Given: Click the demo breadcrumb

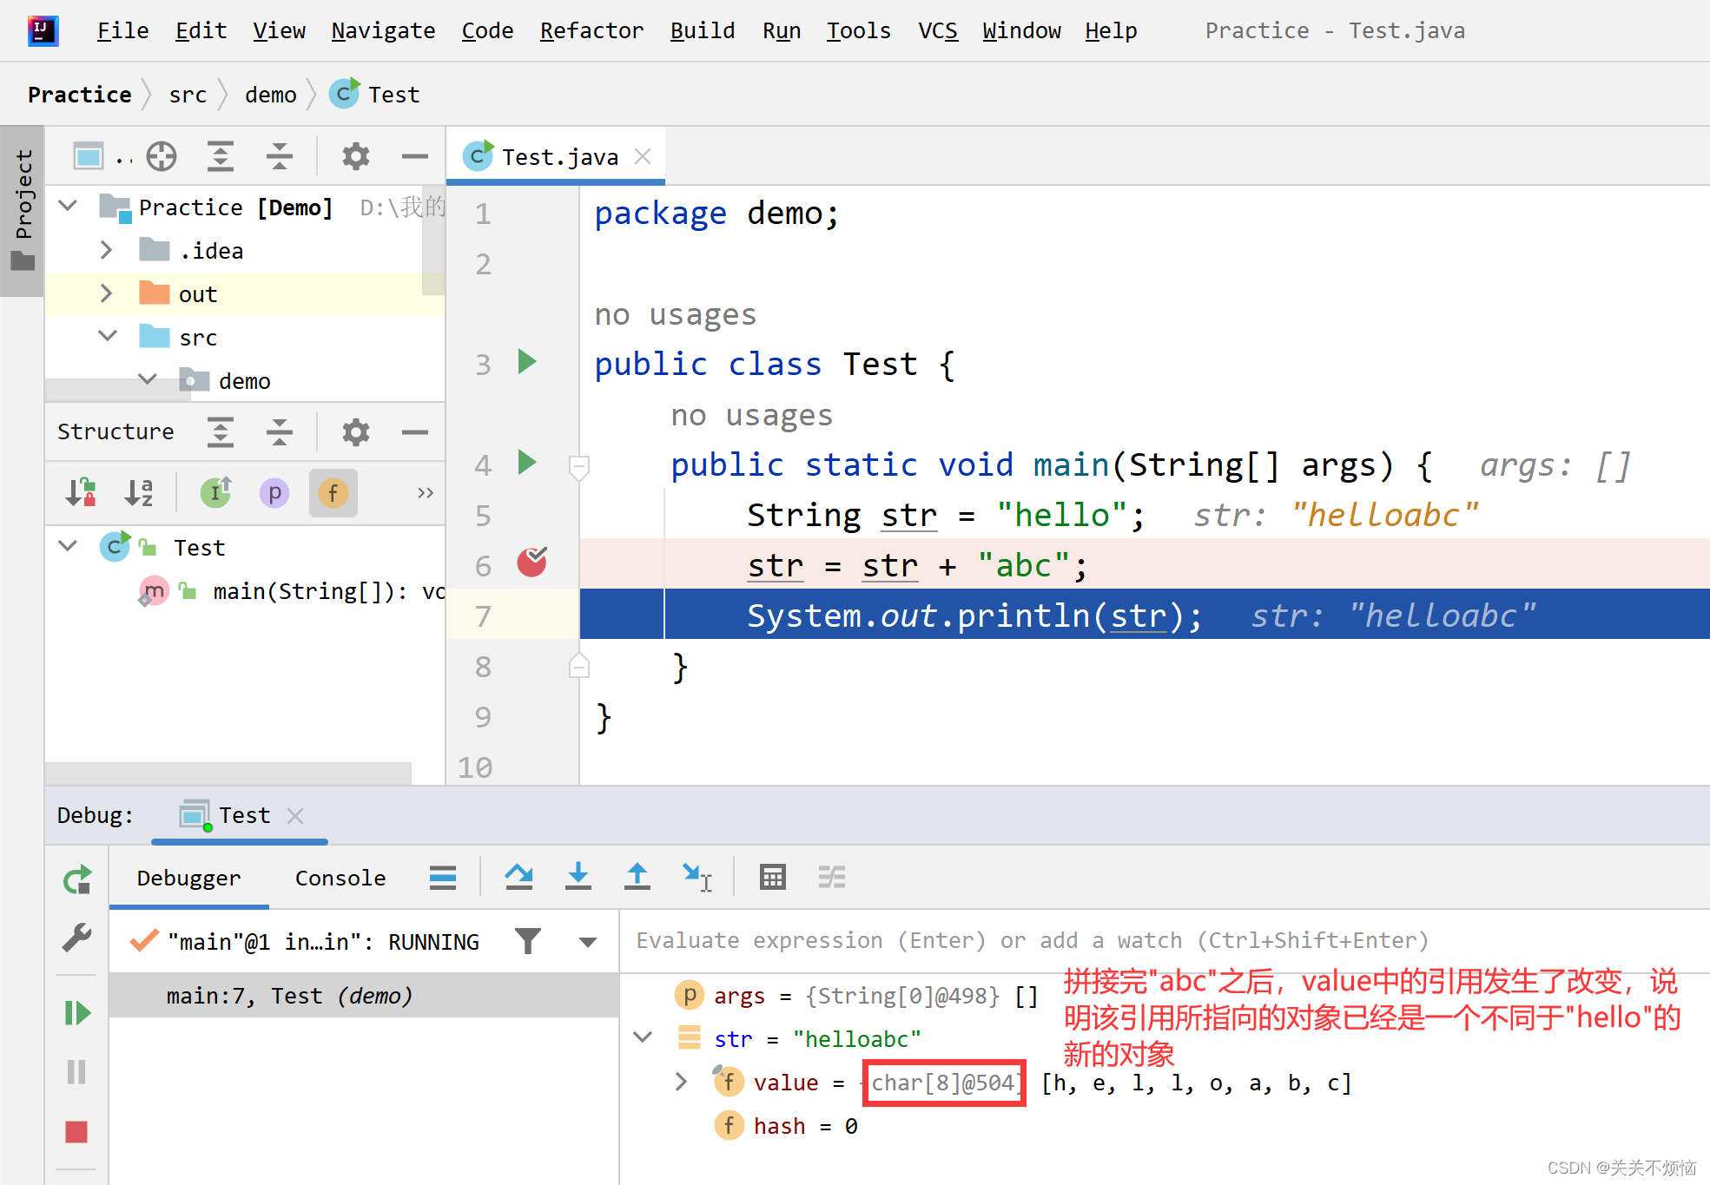Looking at the screenshot, I should (x=270, y=95).
